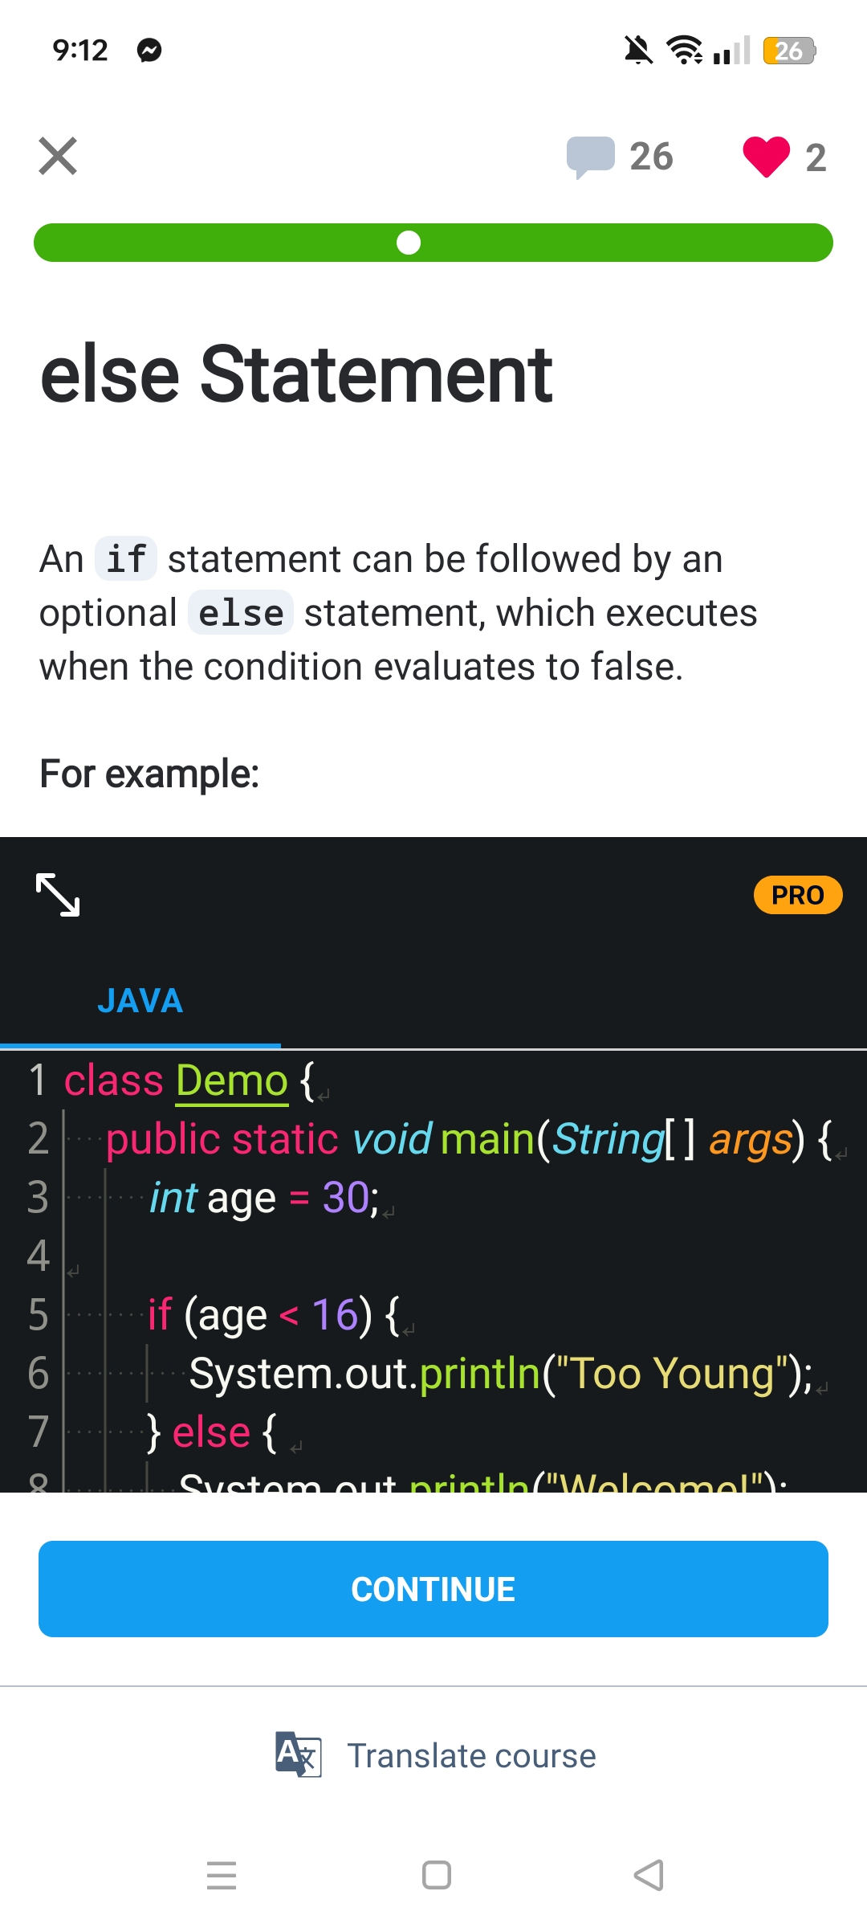
Task: Expand the code editor to fullscreen
Action: click(58, 894)
